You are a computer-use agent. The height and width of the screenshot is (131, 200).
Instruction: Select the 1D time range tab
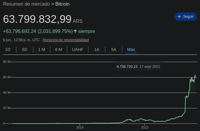8,49
